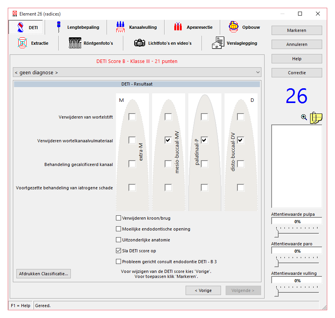Go back with the Vorige button
The height and width of the screenshot is (318, 335).
(x=203, y=290)
